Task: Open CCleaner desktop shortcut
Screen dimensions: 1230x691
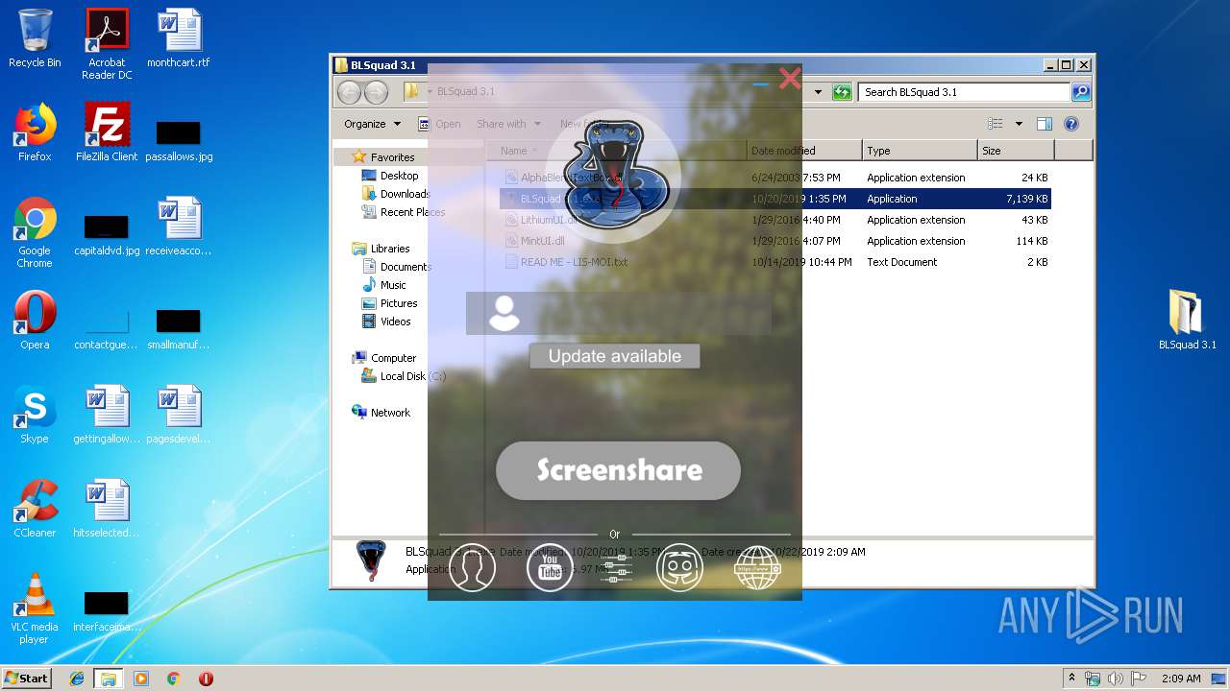Action: pos(35,509)
